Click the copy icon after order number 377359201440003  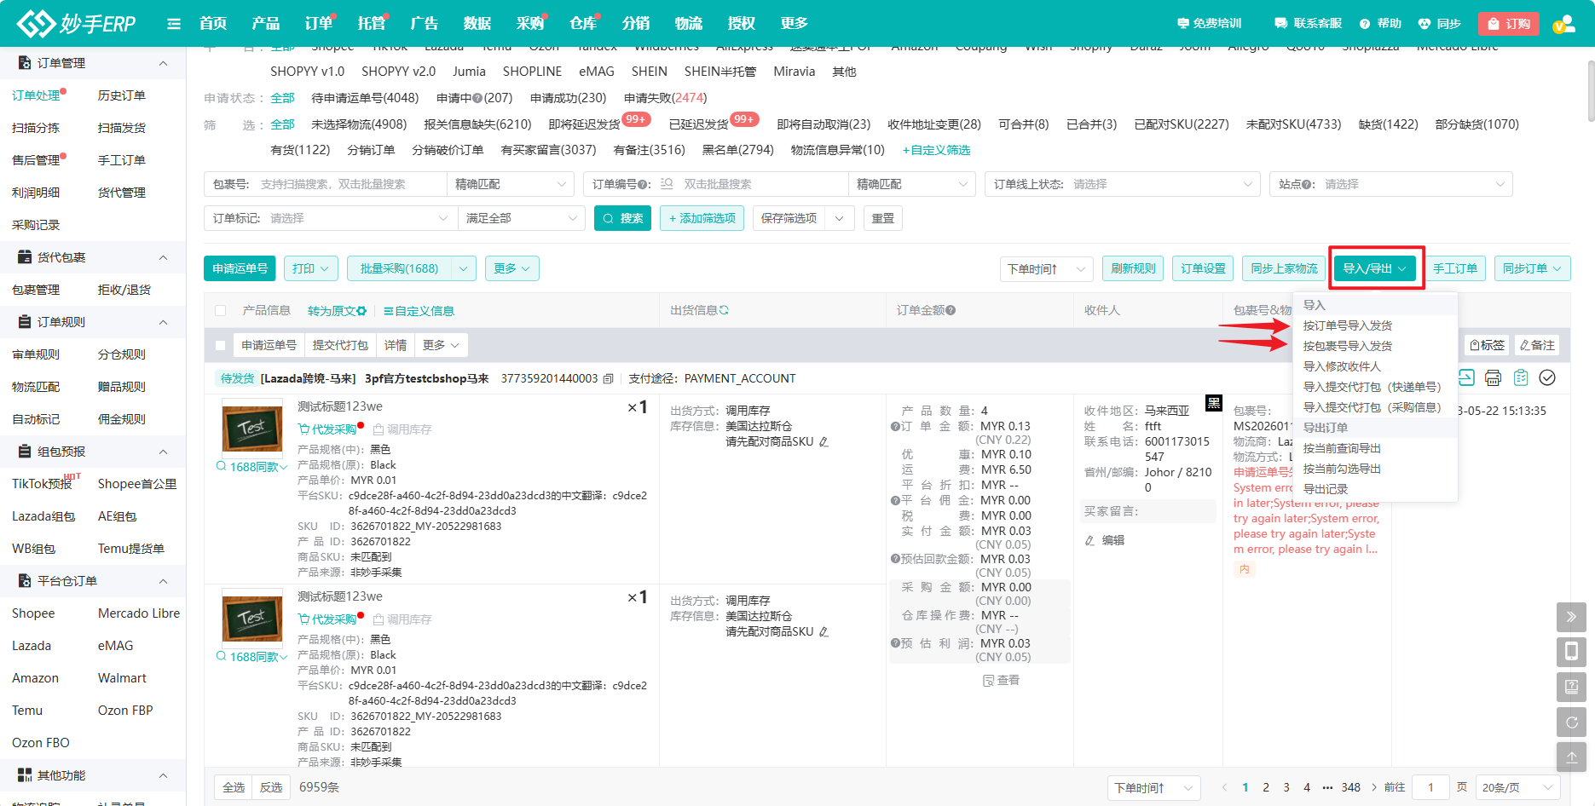609,378
